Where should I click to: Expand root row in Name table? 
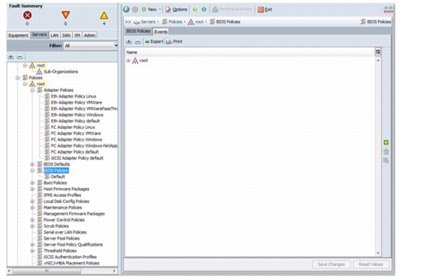coord(128,61)
